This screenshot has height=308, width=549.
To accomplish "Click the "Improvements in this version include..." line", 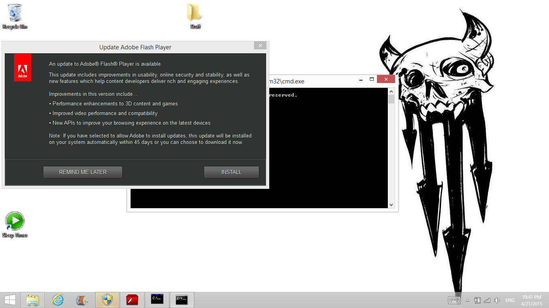I will click(x=93, y=94).
